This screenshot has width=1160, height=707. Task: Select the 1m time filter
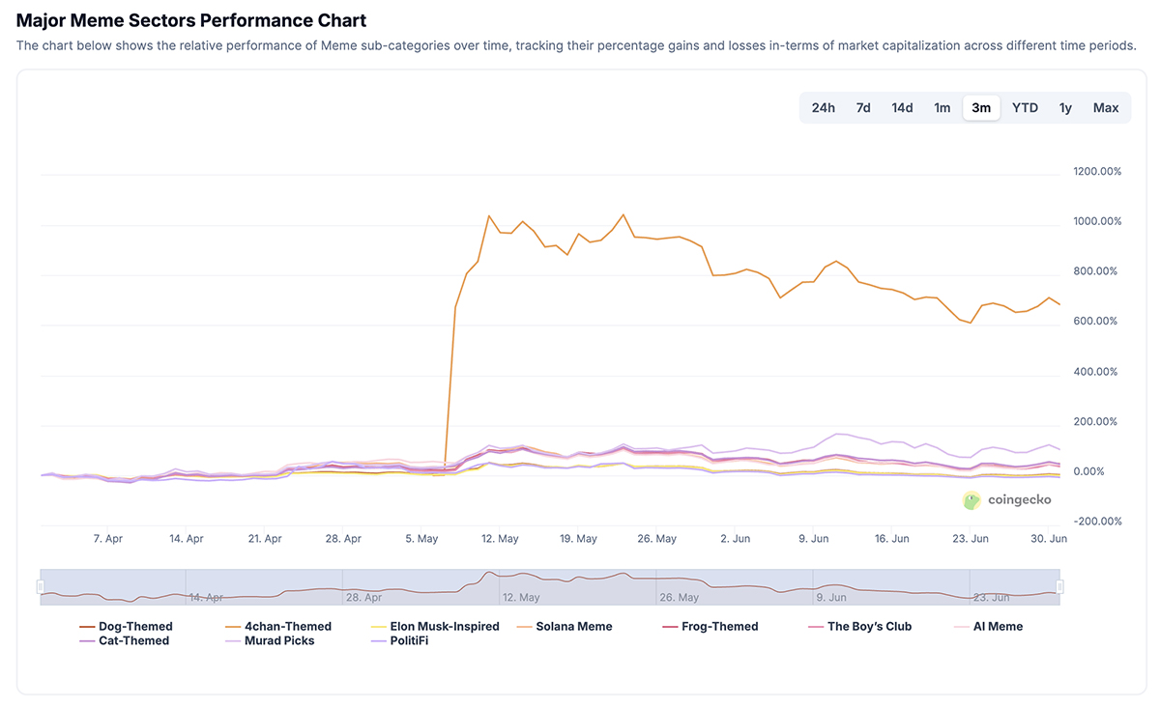(x=942, y=107)
